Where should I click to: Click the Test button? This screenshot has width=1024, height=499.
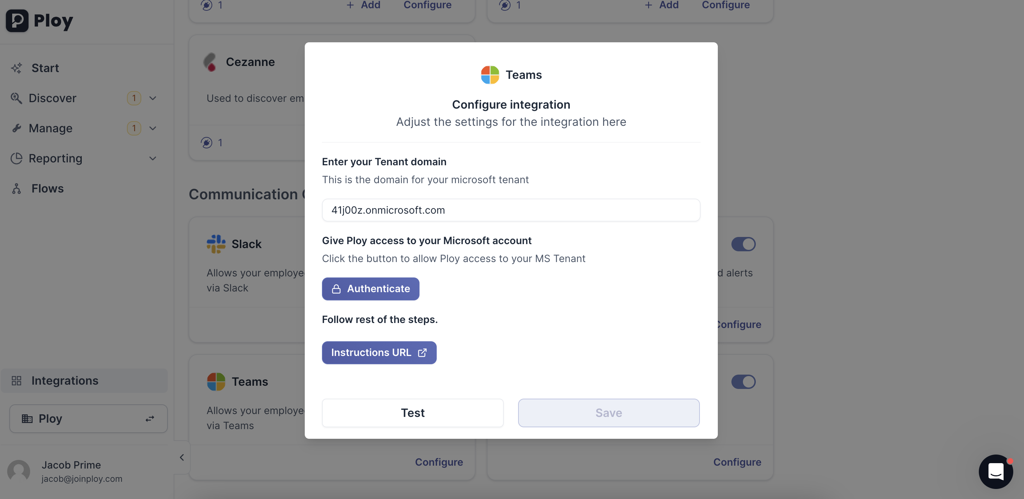coord(412,413)
